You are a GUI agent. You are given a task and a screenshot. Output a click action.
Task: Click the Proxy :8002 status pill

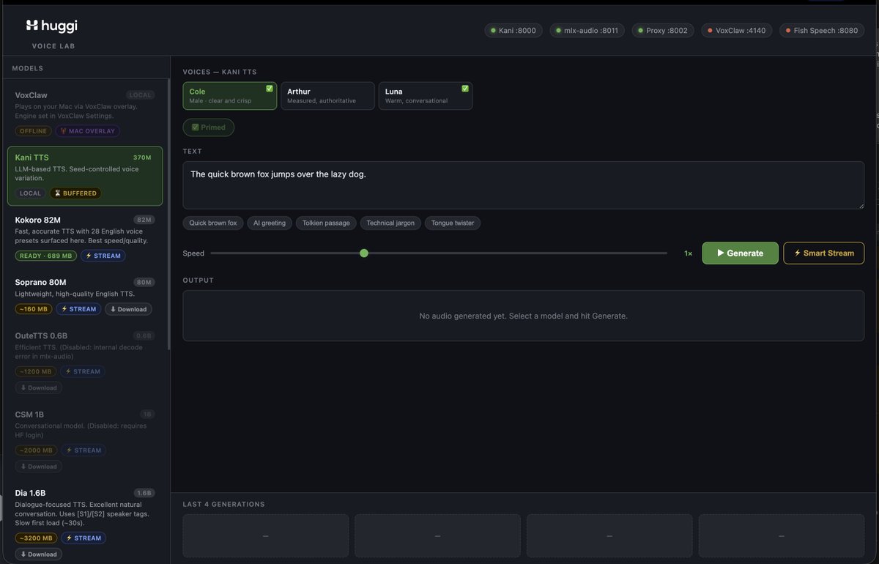(662, 31)
